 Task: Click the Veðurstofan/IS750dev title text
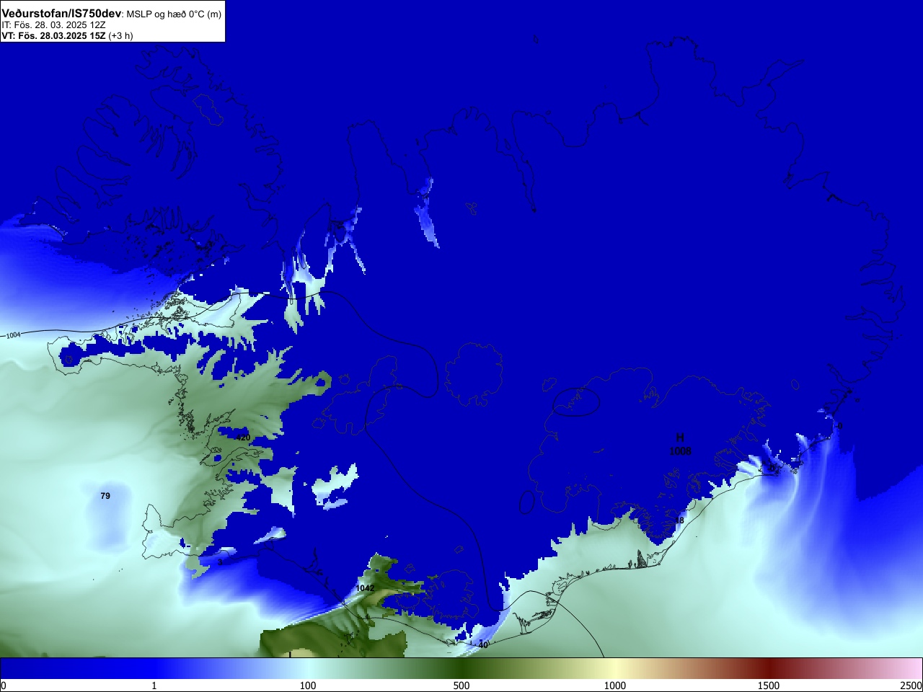click(x=61, y=14)
